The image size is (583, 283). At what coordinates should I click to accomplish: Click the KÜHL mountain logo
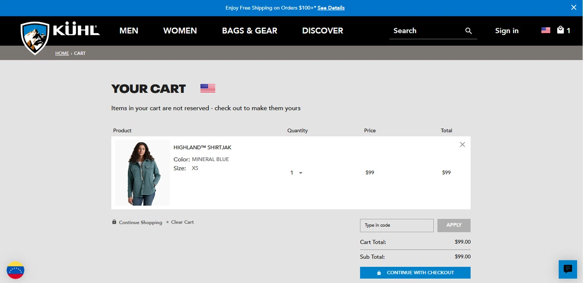tap(35, 38)
